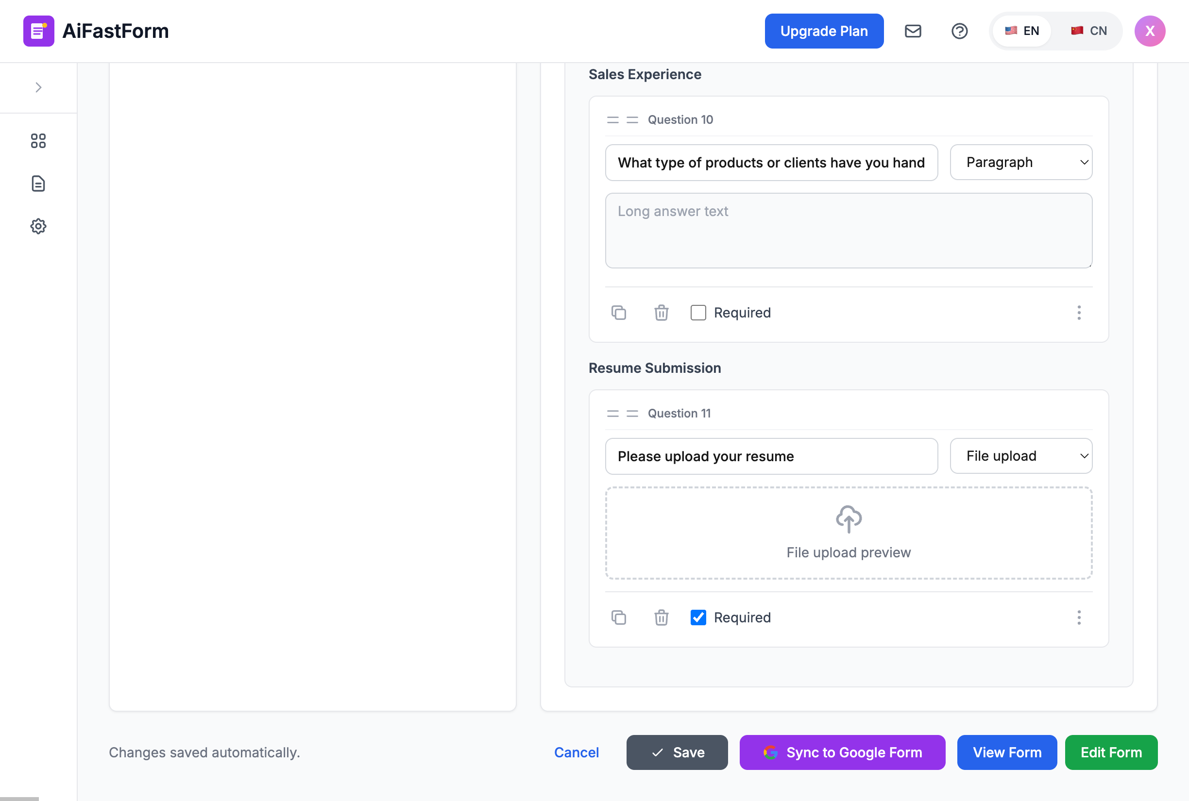
Task: Open the document icon in the left sidebar
Action: pyautogui.click(x=38, y=184)
